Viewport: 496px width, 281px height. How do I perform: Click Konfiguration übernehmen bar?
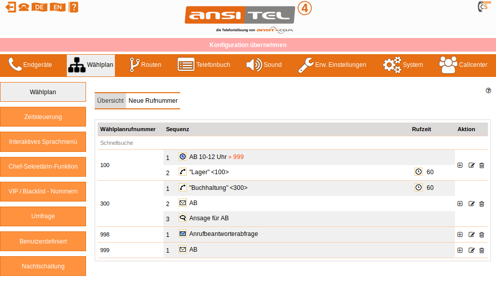click(248, 45)
